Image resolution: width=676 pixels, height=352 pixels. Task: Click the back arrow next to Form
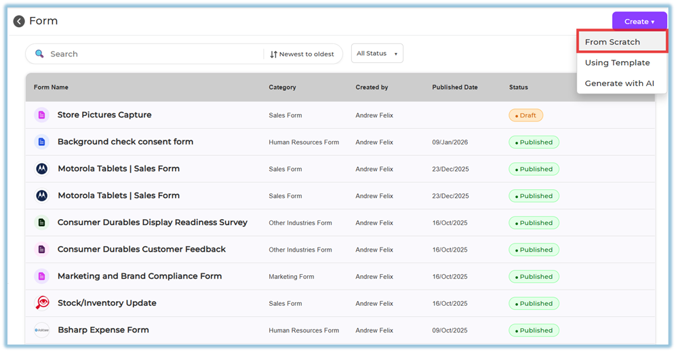pos(19,22)
